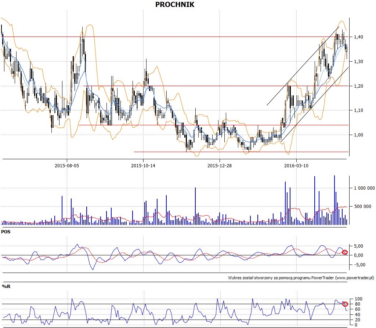Click the 5,00 POS axis label

(358, 246)
